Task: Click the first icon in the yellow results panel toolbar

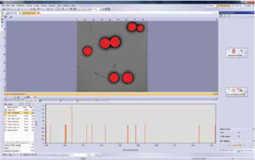Action: click(6, 97)
